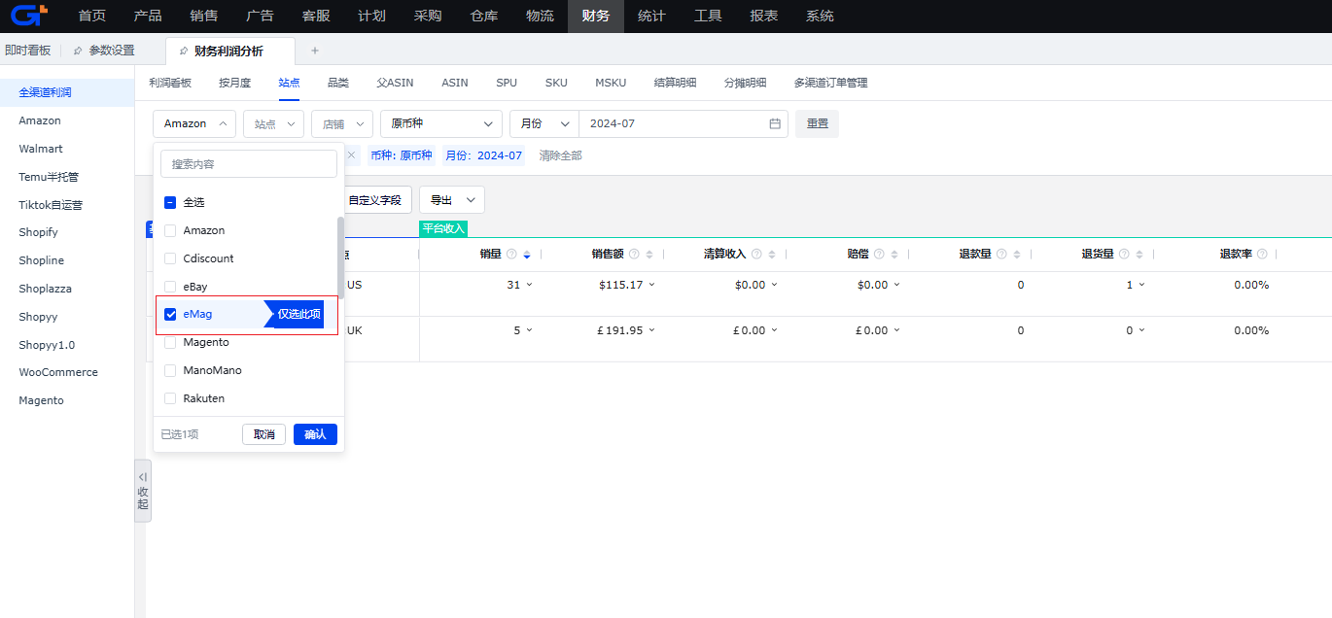Open the 统计 top menu
Screen dimensions: 1332x618
point(651,17)
